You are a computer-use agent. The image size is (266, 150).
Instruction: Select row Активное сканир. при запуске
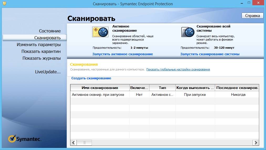click(x=165, y=95)
